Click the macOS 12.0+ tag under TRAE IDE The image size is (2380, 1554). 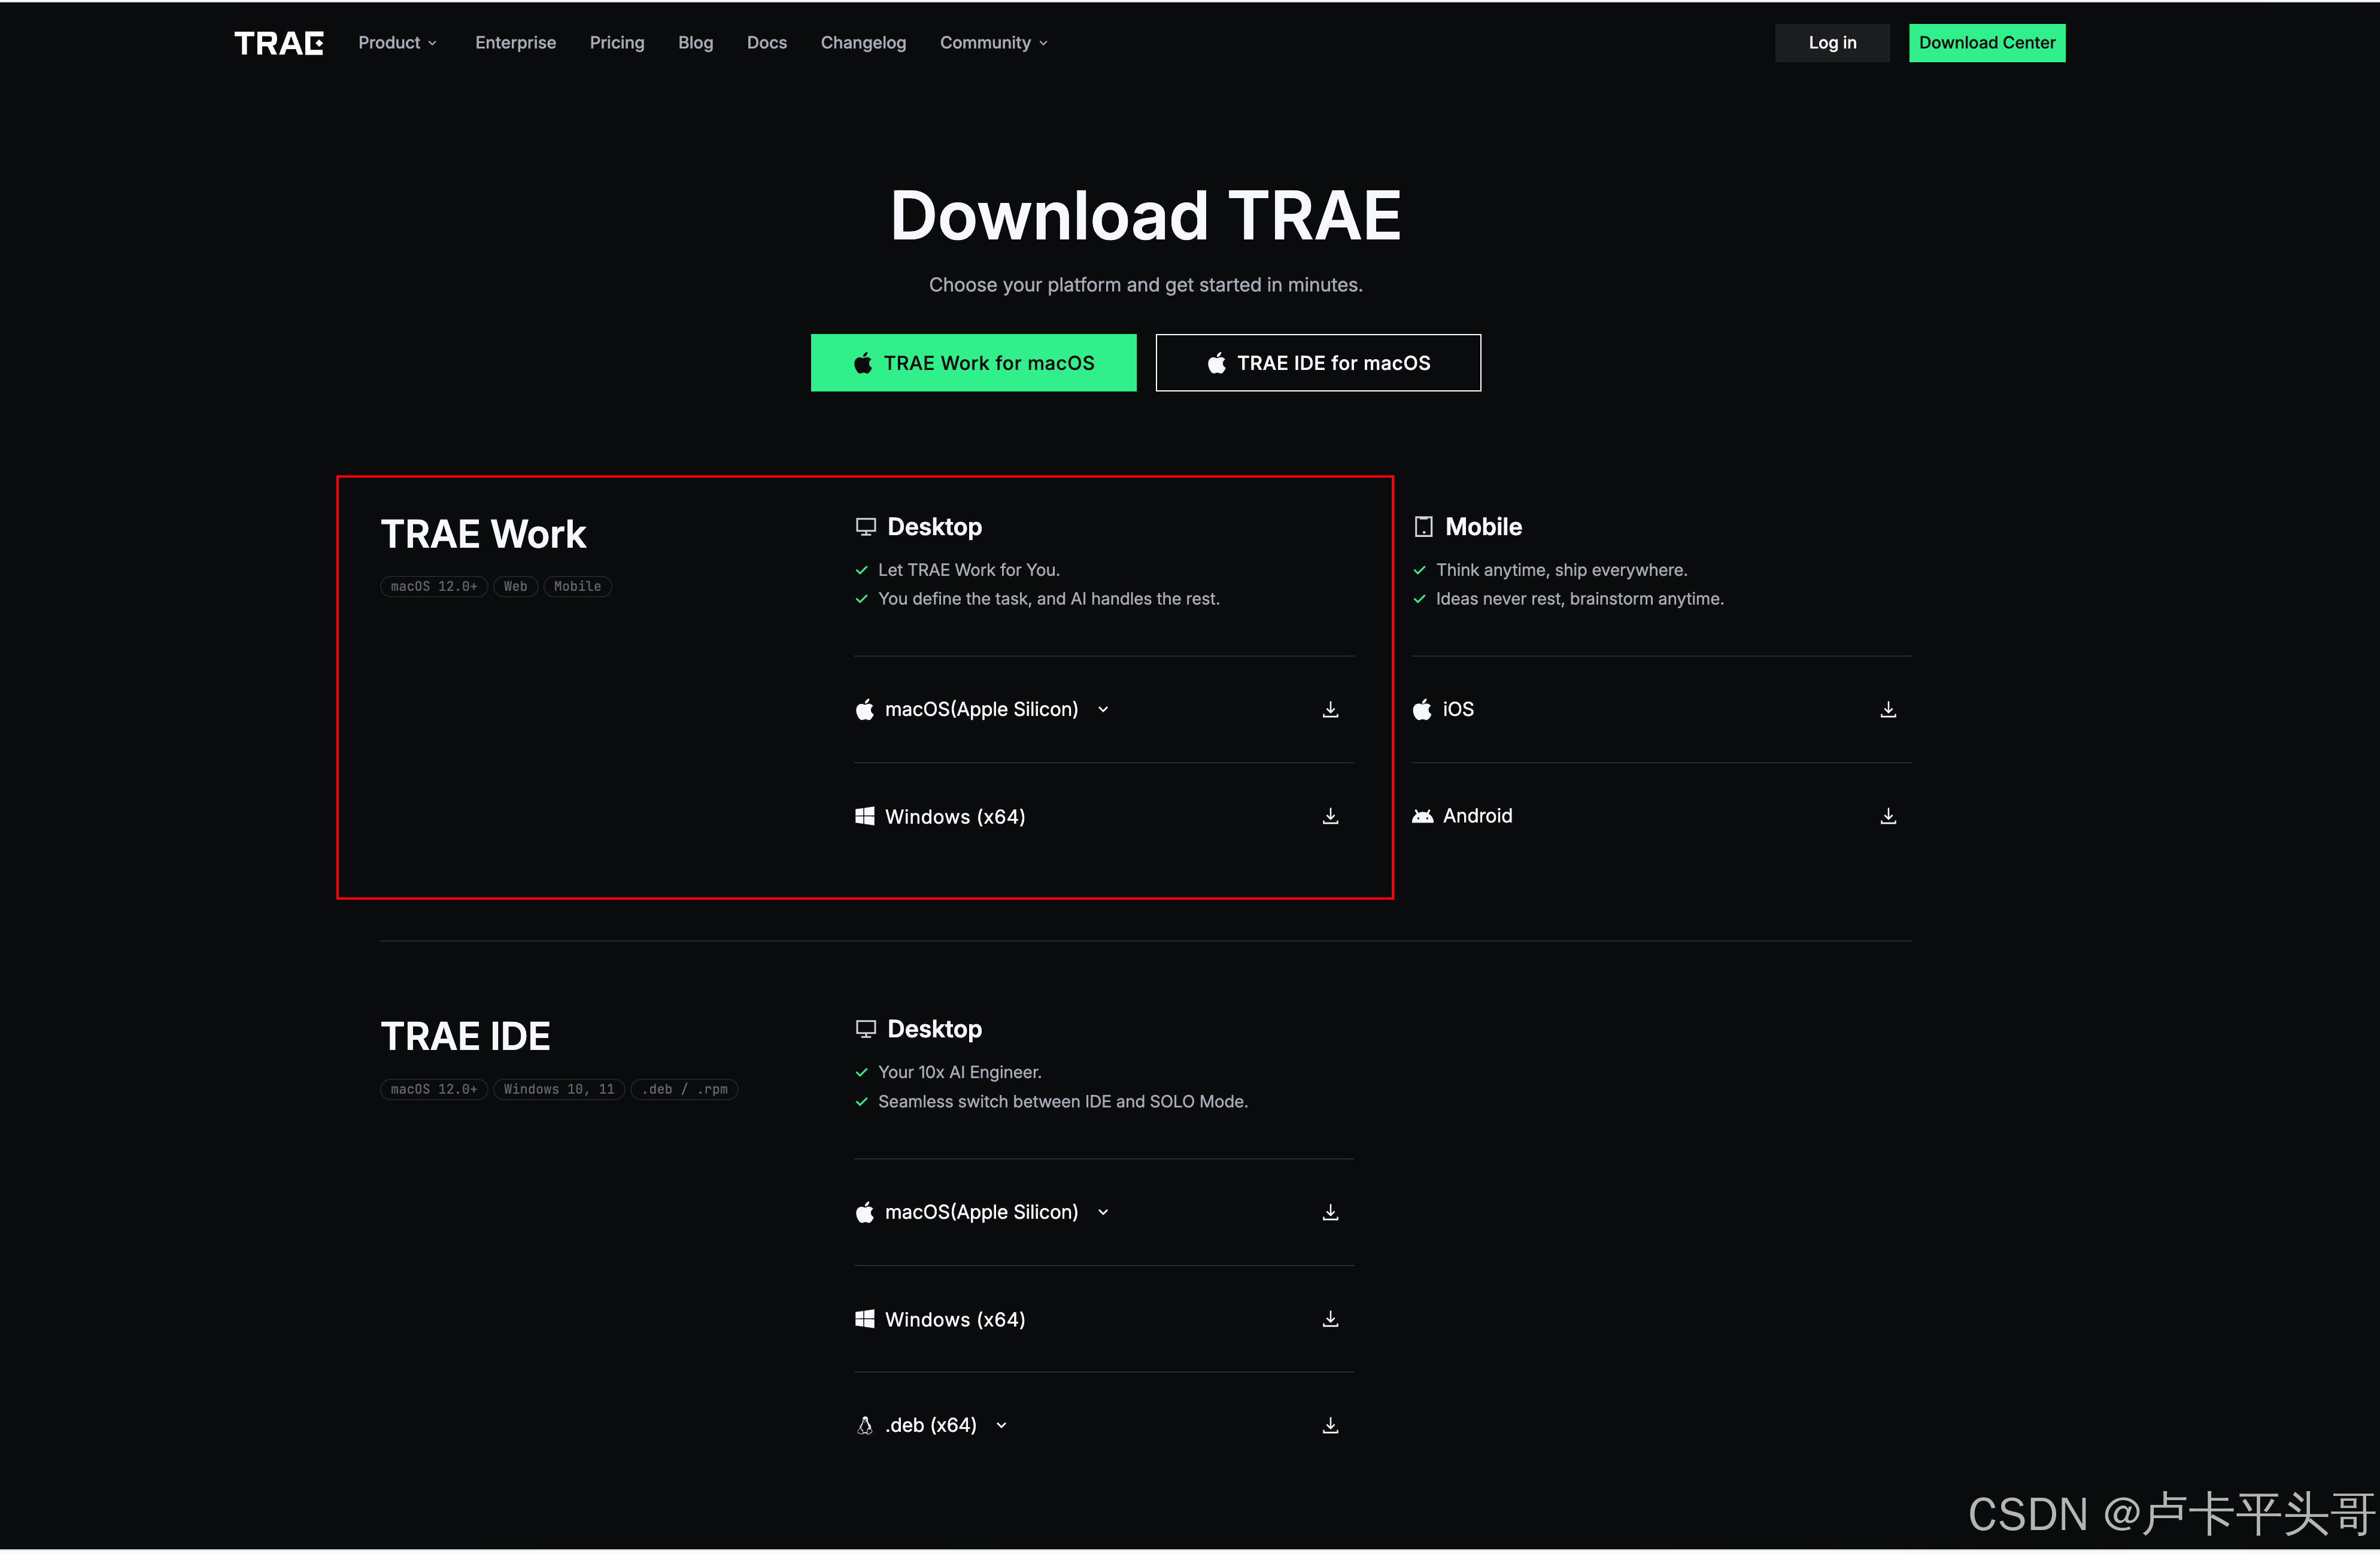pos(434,1089)
